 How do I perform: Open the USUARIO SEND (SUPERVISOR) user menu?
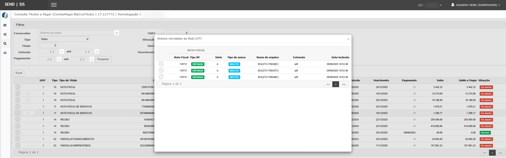(476, 5)
